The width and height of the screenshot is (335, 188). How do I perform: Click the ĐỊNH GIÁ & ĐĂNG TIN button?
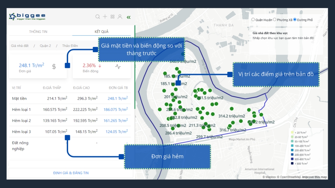71,173
